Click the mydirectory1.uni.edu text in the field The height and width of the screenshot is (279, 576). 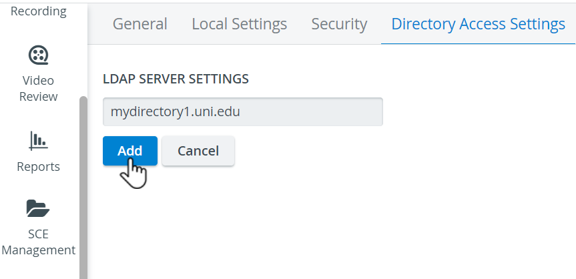pyautogui.click(x=176, y=111)
